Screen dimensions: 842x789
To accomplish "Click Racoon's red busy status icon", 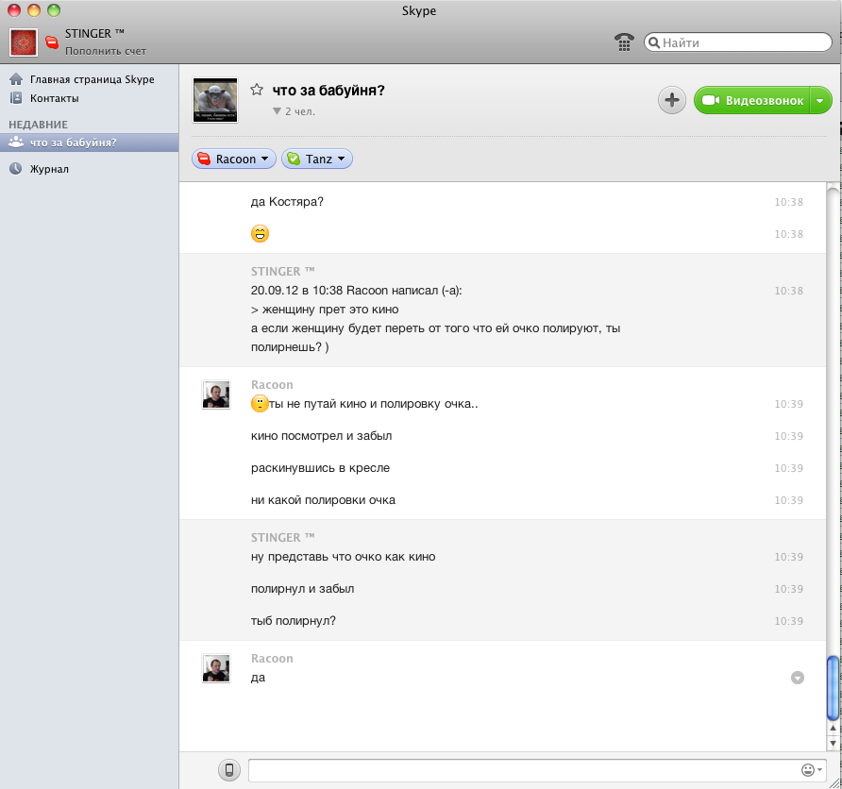I will point(204,159).
